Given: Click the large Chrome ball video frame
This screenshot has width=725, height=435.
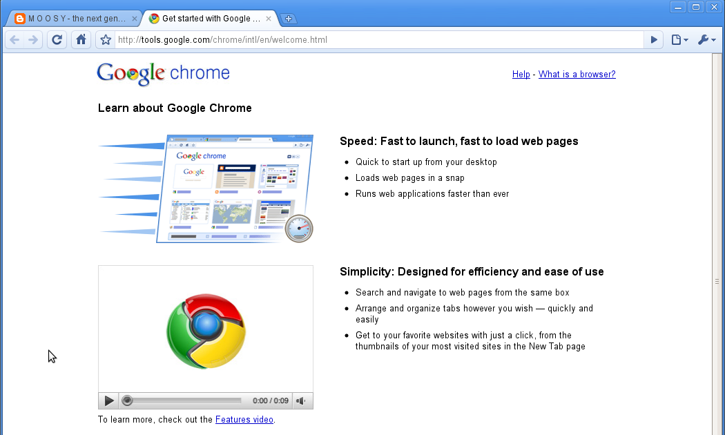Looking at the screenshot, I should coord(206,330).
